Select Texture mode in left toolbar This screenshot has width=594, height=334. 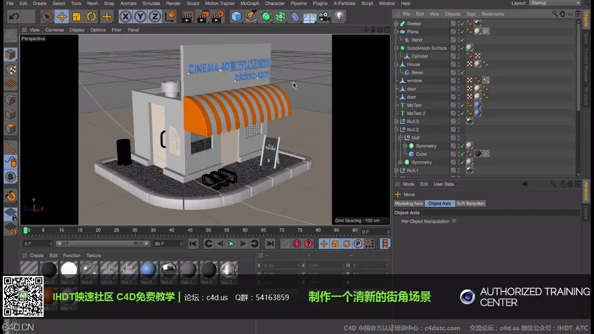pyautogui.click(x=10, y=70)
